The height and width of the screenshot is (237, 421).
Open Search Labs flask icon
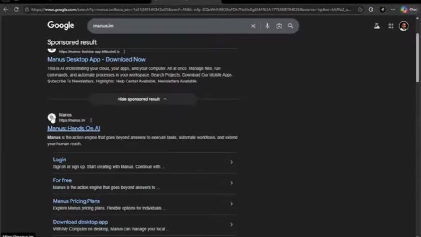pyautogui.click(x=377, y=26)
